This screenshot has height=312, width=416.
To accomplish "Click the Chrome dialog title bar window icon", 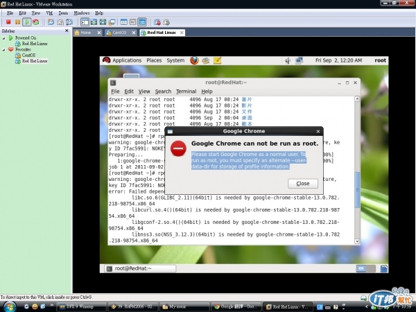I will pos(170,131).
